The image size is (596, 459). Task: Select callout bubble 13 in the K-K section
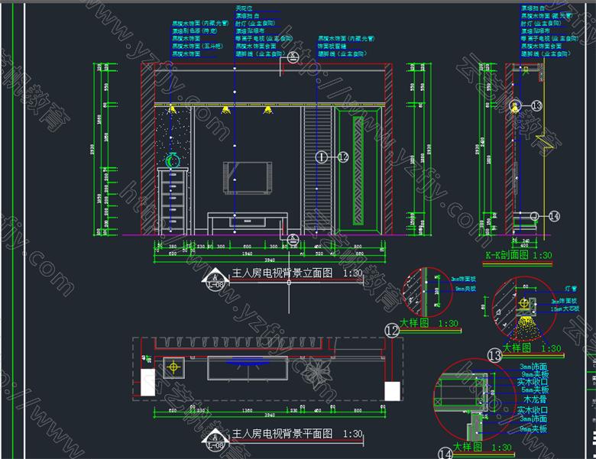(x=536, y=105)
